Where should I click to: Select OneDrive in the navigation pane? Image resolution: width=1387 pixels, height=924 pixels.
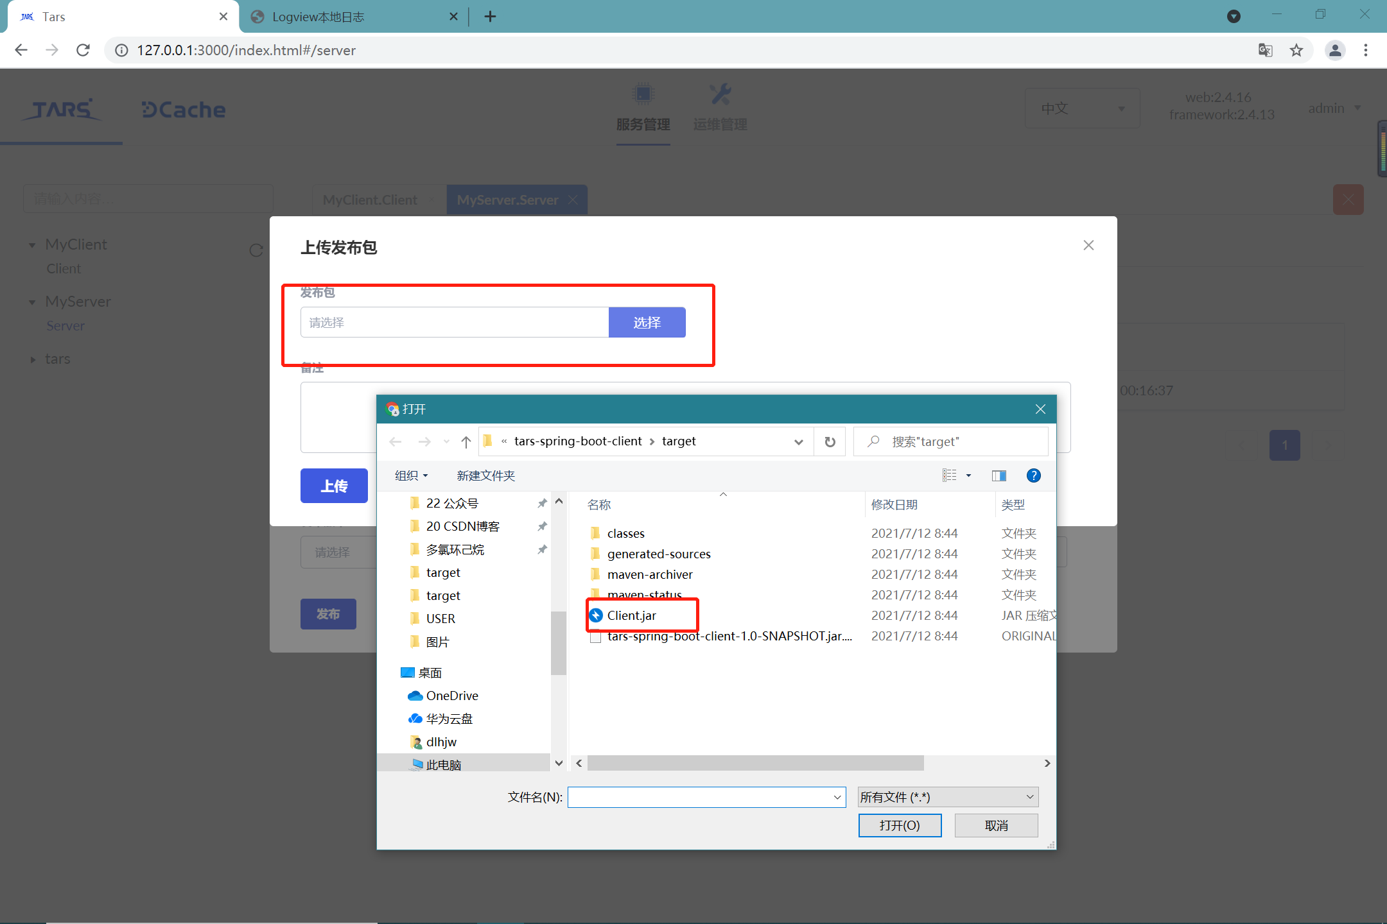click(451, 696)
